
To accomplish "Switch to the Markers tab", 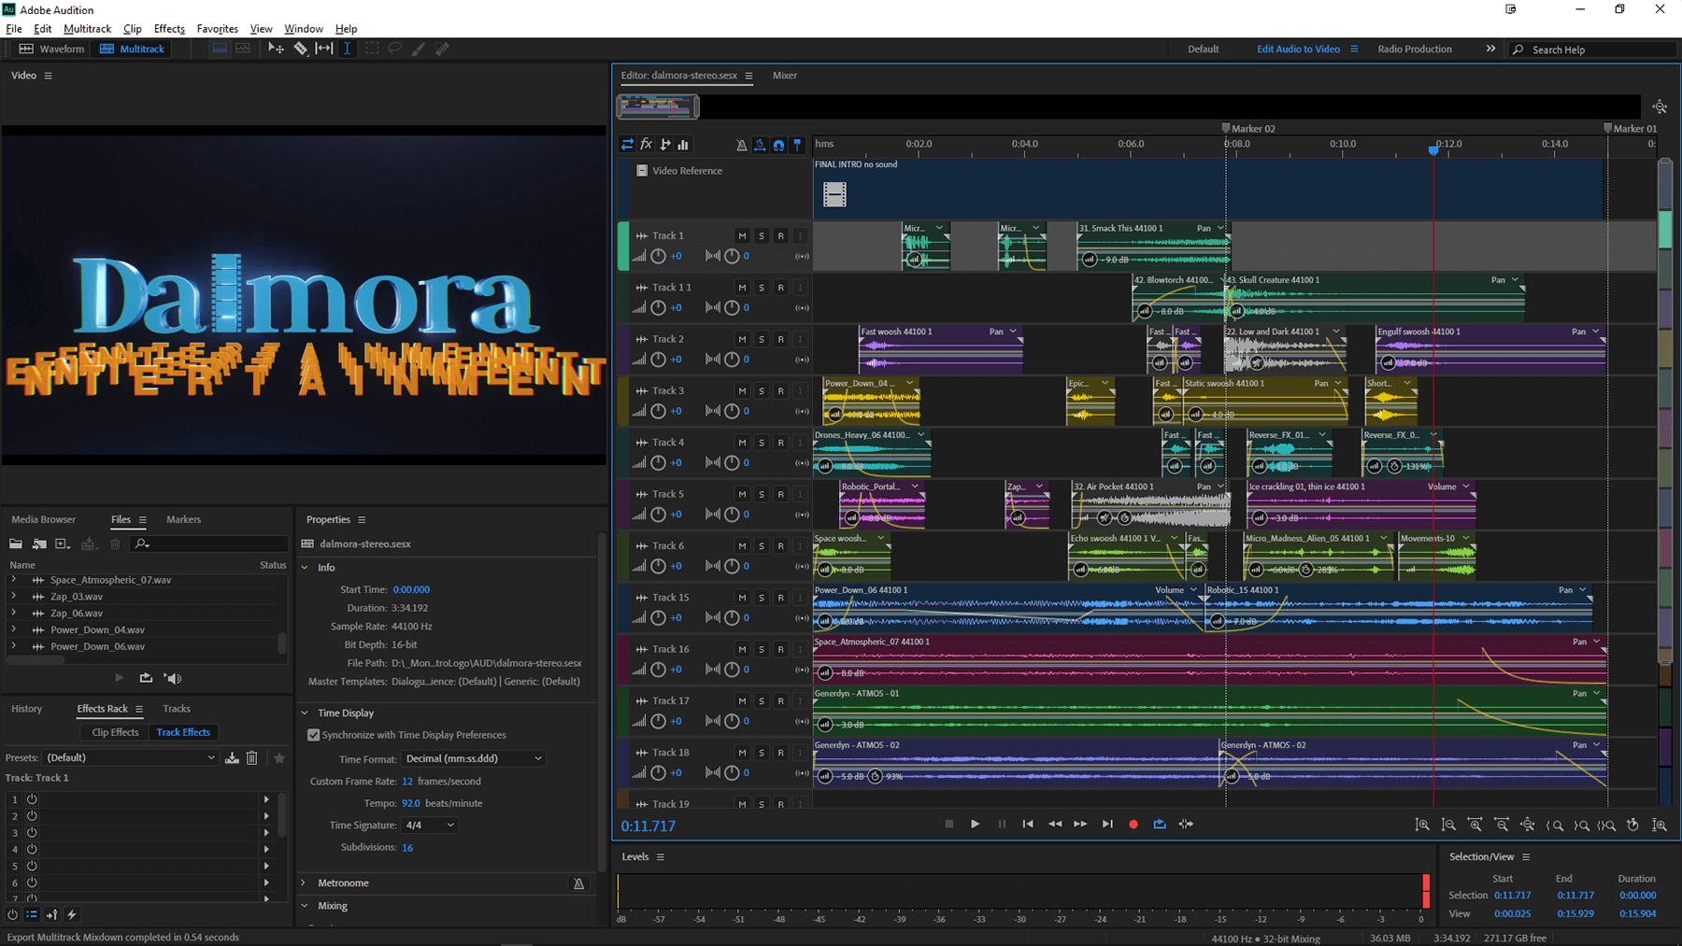I will [x=183, y=519].
